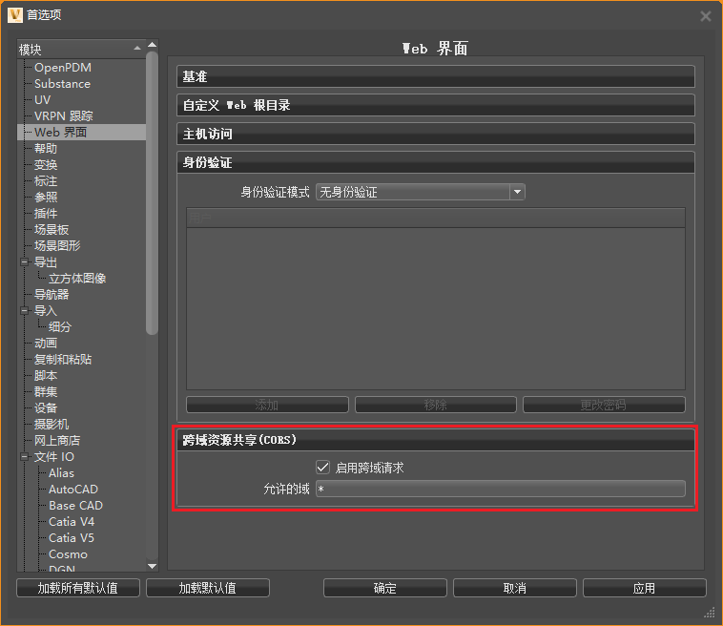Collapse the 身份验证 section header
Image resolution: width=723 pixels, height=626 pixels.
click(435, 162)
